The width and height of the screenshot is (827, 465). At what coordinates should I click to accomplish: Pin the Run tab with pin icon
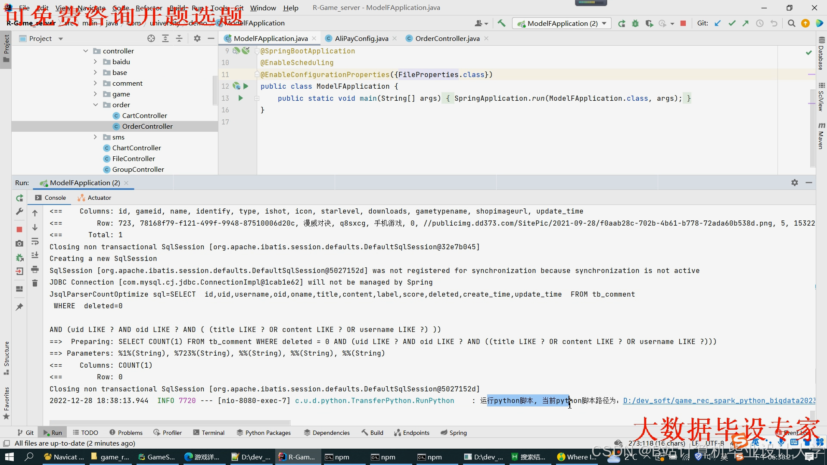(x=19, y=307)
